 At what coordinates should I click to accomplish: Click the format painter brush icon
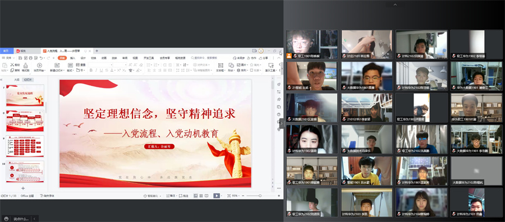(x=25, y=66)
